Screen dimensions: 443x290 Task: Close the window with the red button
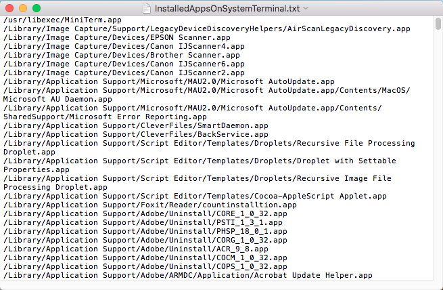coord(9,8)
